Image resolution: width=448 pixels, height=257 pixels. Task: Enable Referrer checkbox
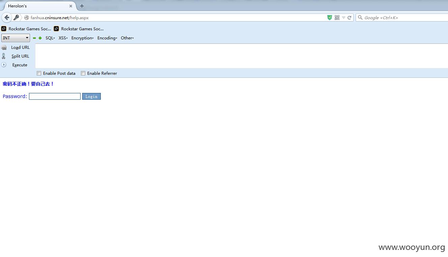[83, 73]
